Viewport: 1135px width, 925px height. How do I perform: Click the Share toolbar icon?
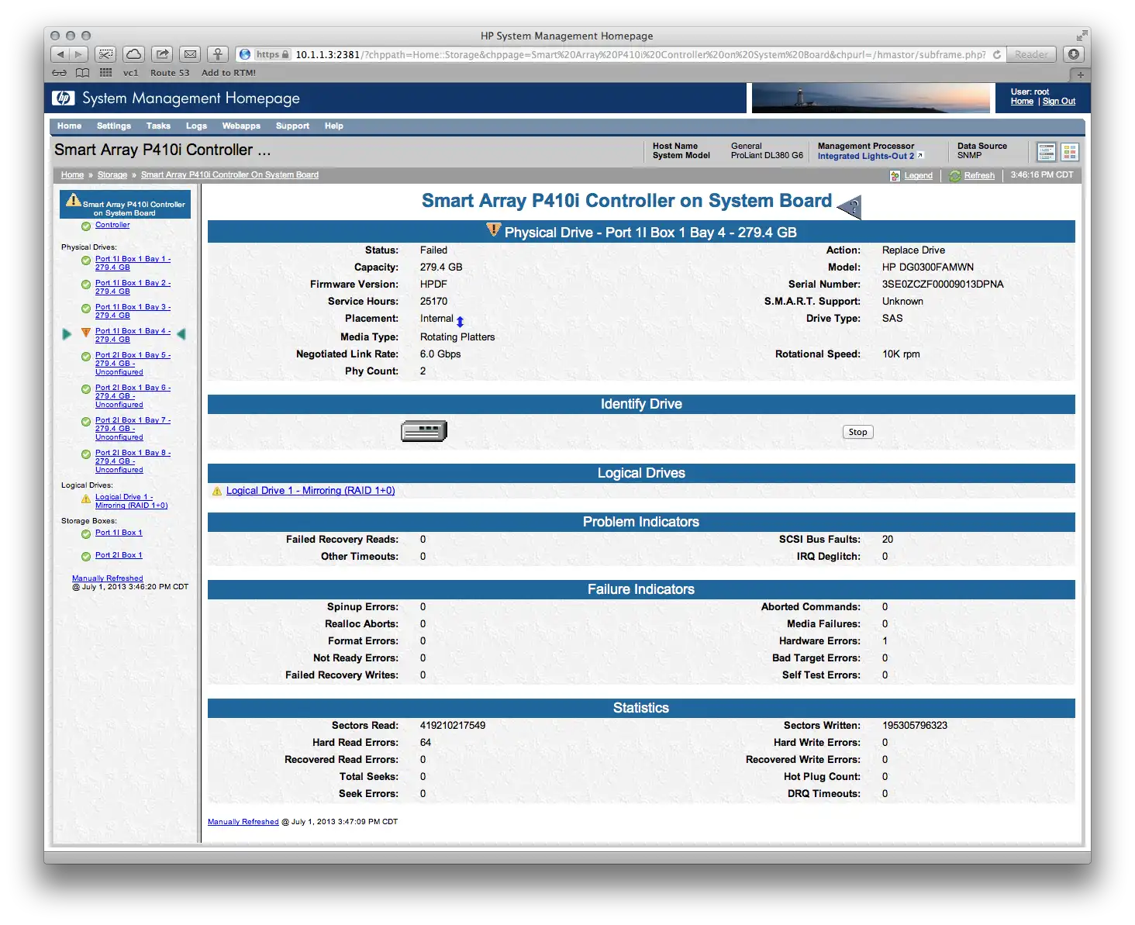point(162,54)
